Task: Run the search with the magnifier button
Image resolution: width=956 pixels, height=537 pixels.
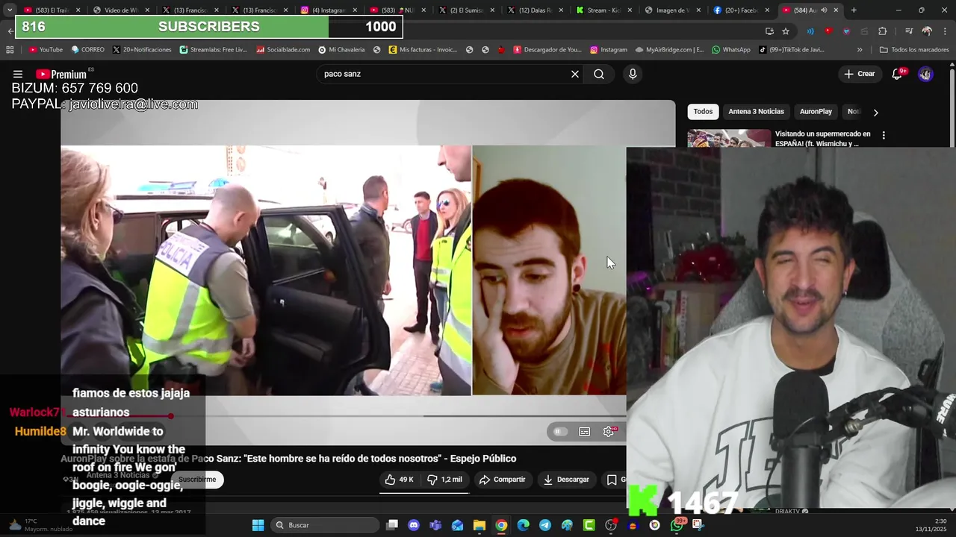Action: pyautogui.click(x=599, y=74)
